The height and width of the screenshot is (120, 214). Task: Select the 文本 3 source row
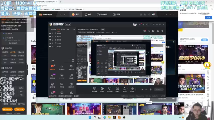click(x=62, y=43)
